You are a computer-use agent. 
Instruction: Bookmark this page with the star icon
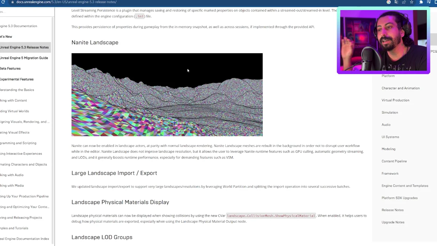coord(412,2)
